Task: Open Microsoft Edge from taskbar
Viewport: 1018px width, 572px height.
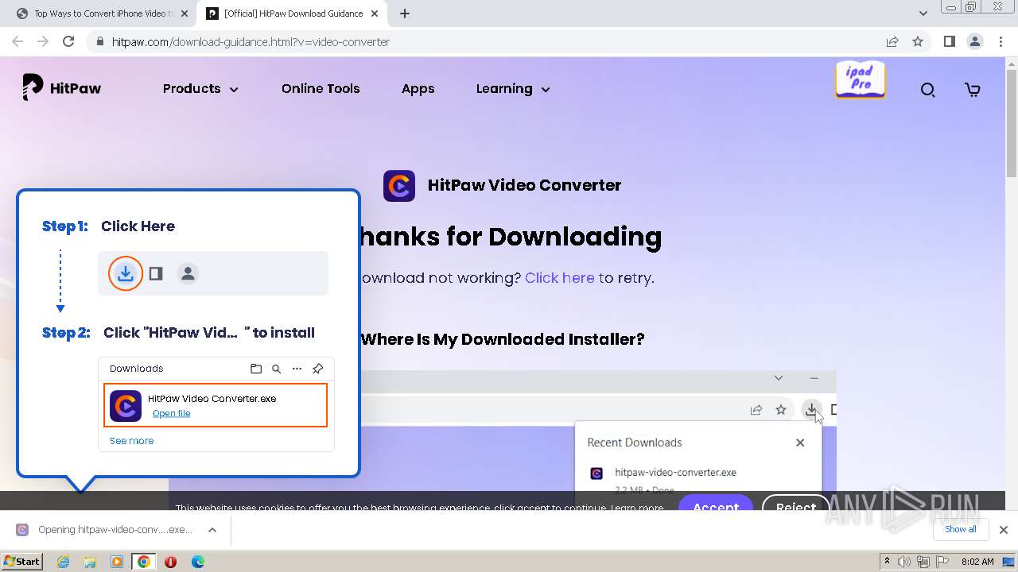Action: click(197, 562)
